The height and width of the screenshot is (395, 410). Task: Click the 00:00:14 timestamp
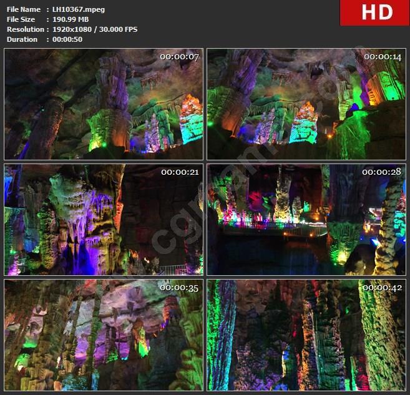382,57
